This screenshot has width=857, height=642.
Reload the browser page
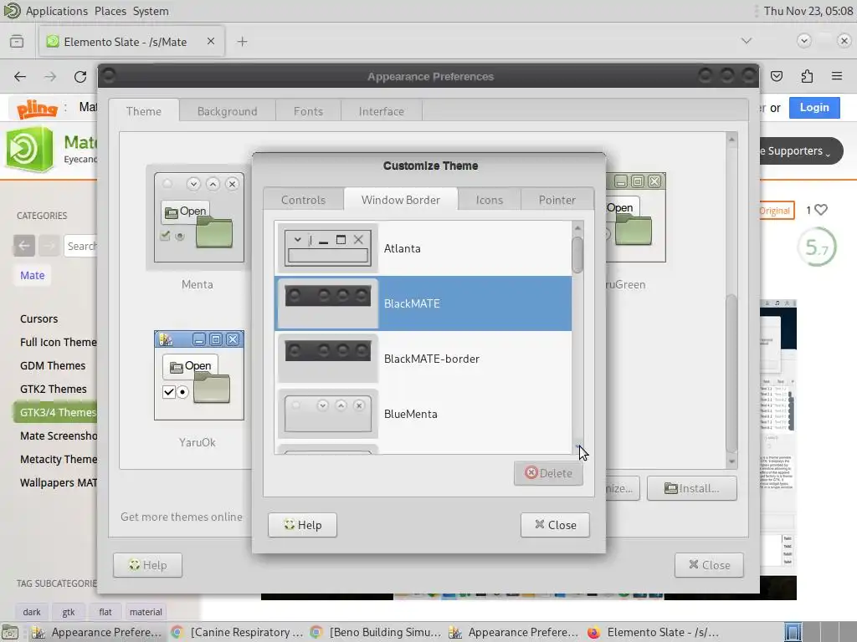click(80, 76)
